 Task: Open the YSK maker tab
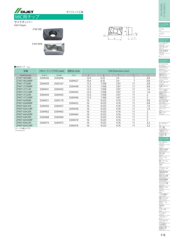coord(164,165)
